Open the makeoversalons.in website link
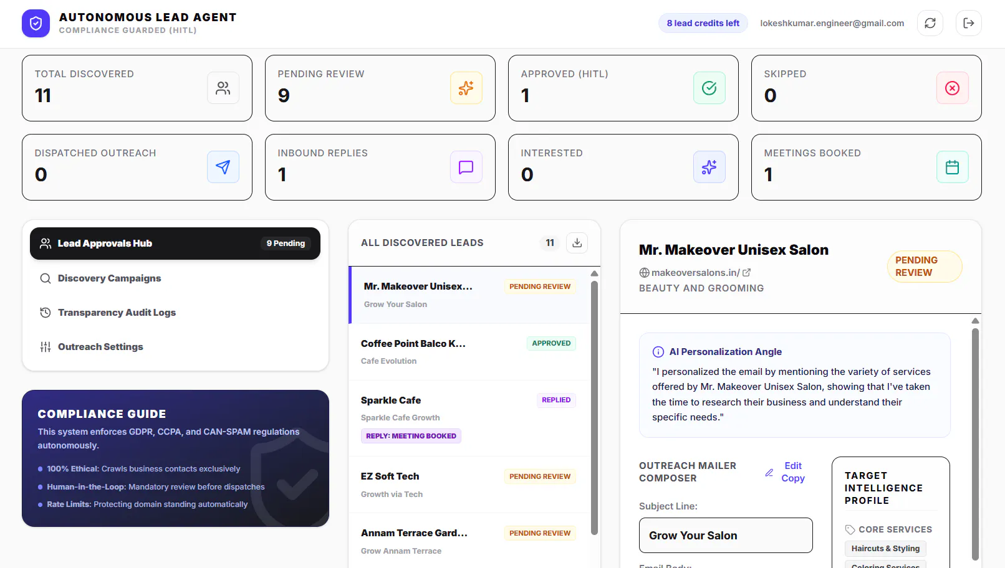Image resolution: width=1005 pixels, height=568 pixels. click(x=695, y=273)
